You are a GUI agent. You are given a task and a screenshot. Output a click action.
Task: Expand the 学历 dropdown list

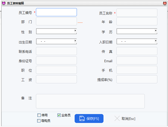[x=156, y=31]
